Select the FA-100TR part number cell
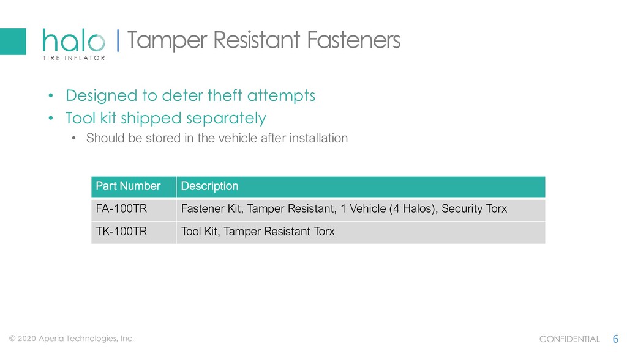Viewport: 627px width, 352px height. coord(133,210)
